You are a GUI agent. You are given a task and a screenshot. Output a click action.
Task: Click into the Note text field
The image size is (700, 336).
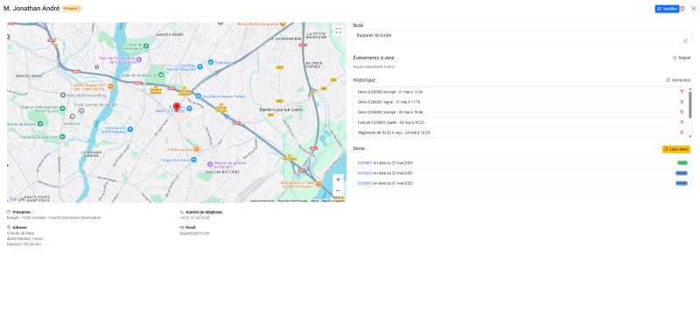(522, 38)
